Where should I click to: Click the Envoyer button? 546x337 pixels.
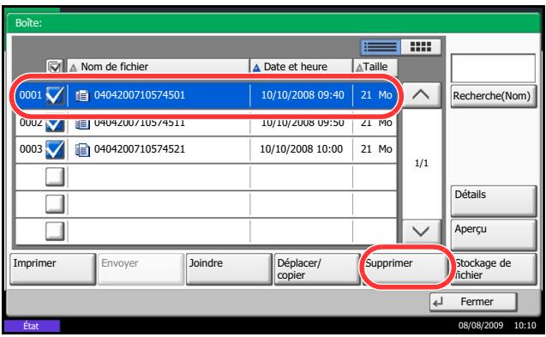141,269
